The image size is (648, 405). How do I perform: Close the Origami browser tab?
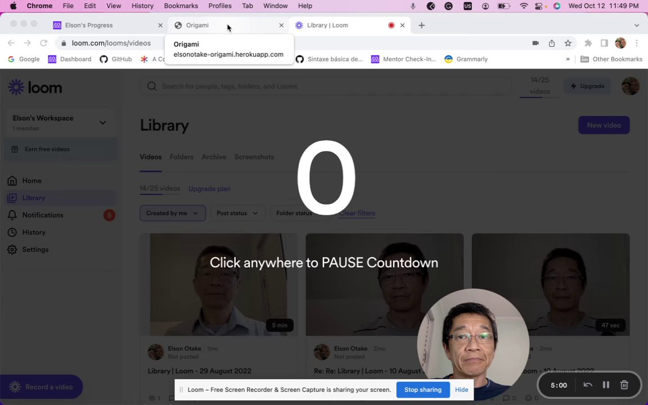coord(281,25)
